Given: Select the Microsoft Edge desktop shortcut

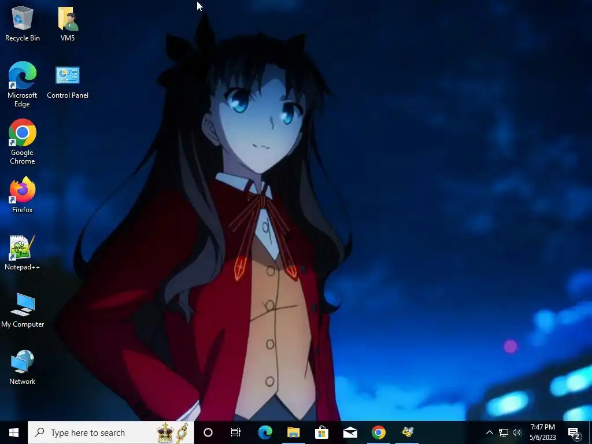Looking at the screenshot, I should tap(23, 84).
